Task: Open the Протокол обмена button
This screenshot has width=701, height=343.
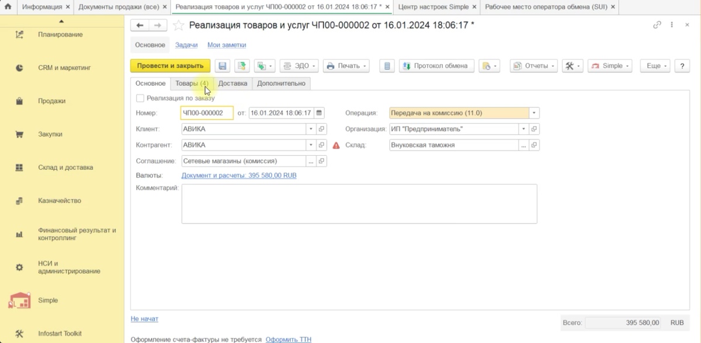Action: 436,66
